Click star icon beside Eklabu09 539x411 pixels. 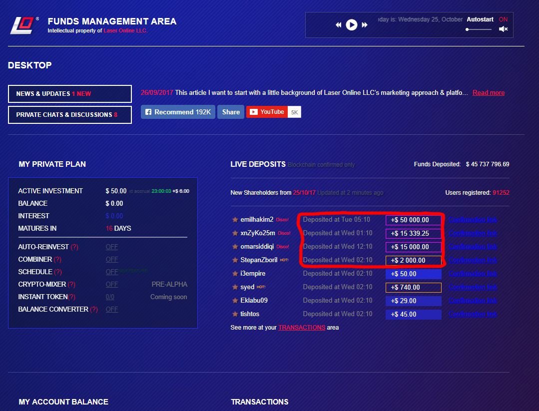click(x=235, y=301)
